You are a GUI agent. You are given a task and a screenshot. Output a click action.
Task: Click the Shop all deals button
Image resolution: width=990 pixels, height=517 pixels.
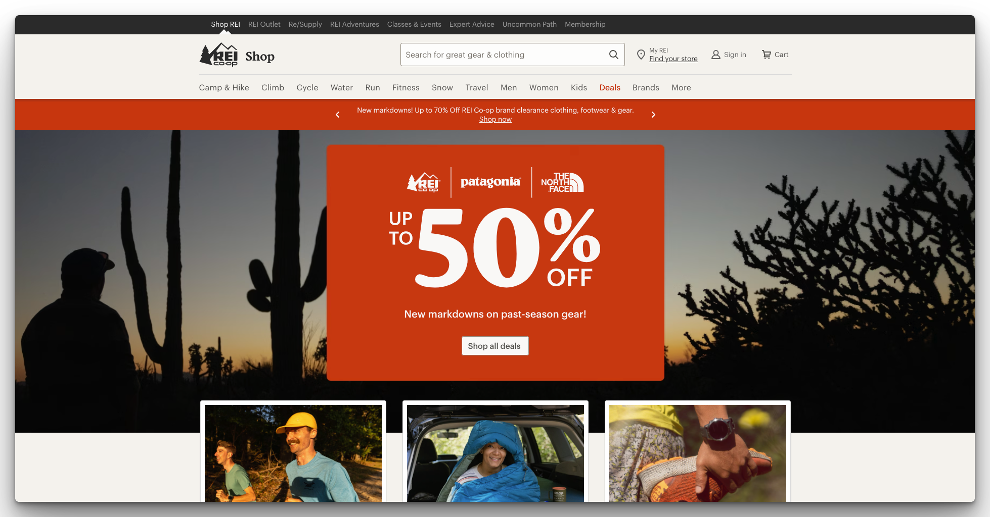(x=495, y=346)
